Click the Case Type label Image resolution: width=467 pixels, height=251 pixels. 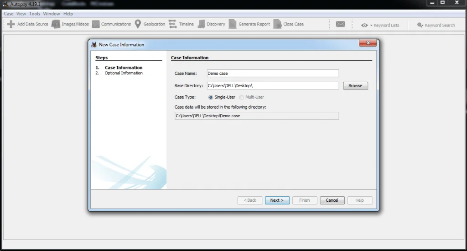185,97
